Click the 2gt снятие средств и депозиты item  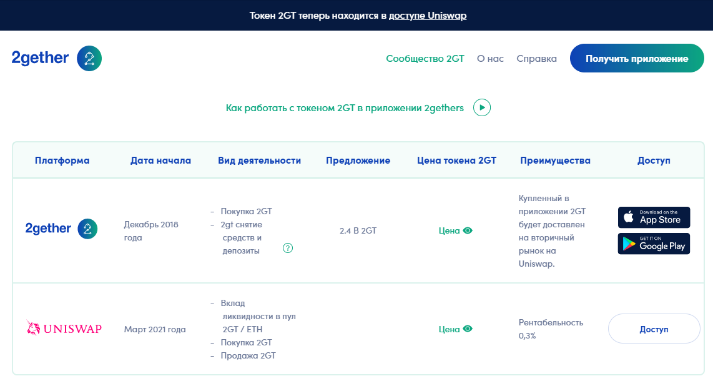tap(242, 238)
